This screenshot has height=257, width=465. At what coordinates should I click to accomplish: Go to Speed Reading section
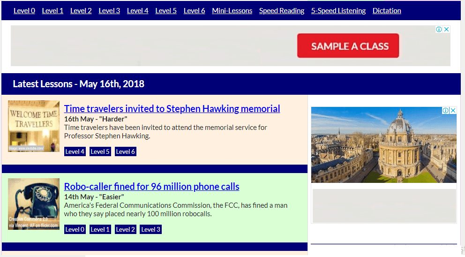click(282, 11)
